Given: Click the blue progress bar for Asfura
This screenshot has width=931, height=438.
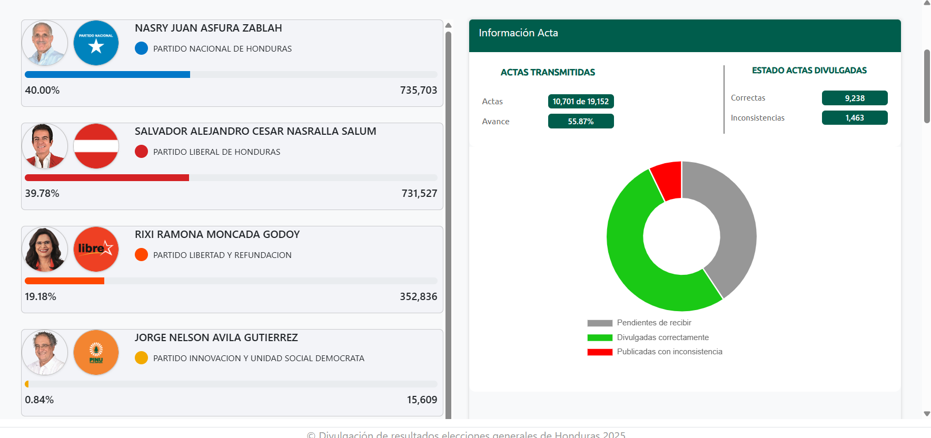Looking at the screenshot, I should point(107,75).
